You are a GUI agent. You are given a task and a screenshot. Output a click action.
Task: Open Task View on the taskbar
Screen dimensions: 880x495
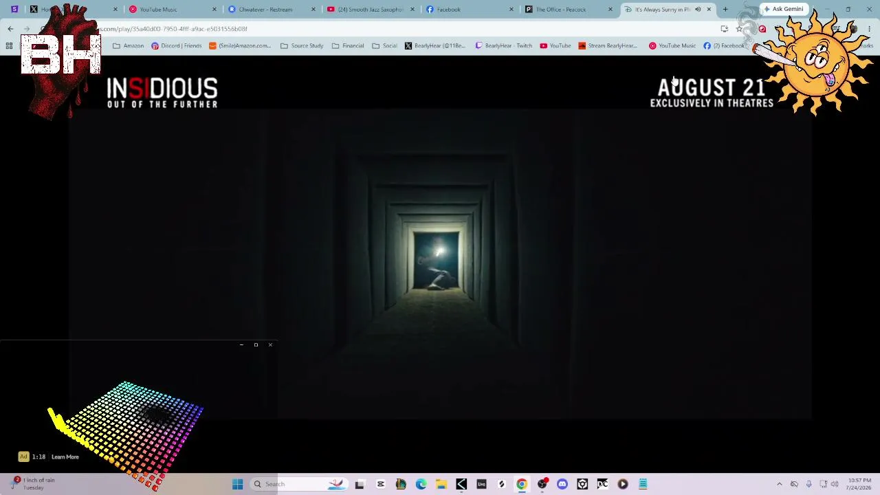(360, 484)
